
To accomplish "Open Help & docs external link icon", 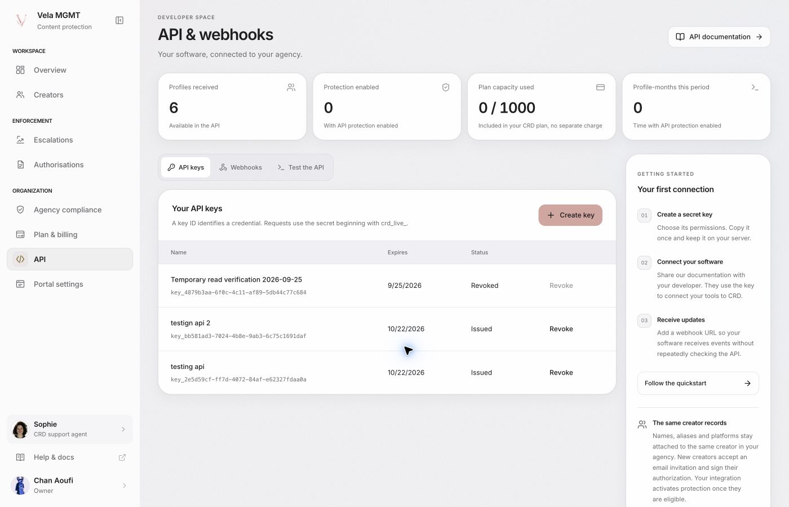I will click(122, 457).
